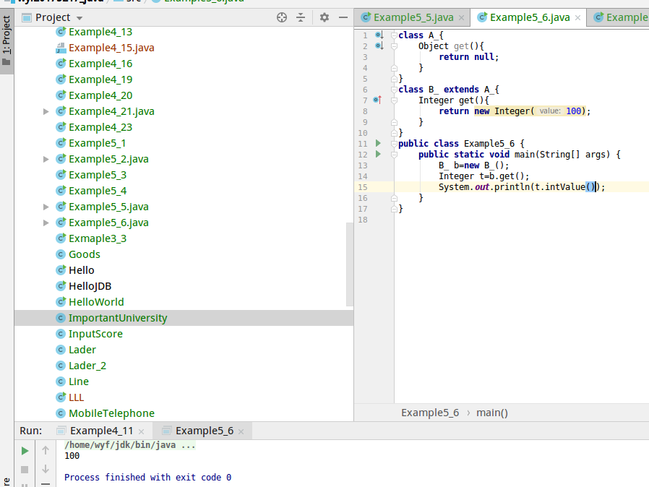
Task: Click the down arrow in the Run panel
Action: pos(46,469)
